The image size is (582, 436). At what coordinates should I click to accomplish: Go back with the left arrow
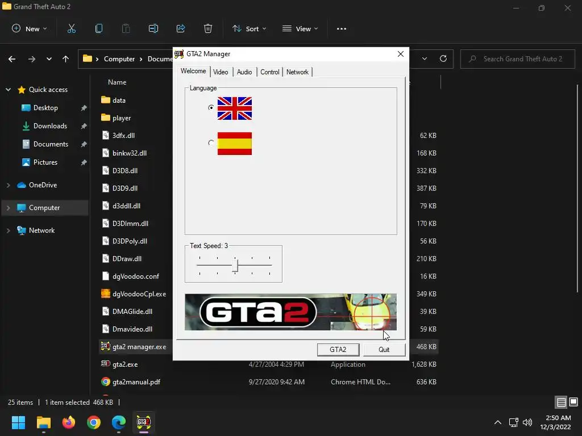click(12, 59)
